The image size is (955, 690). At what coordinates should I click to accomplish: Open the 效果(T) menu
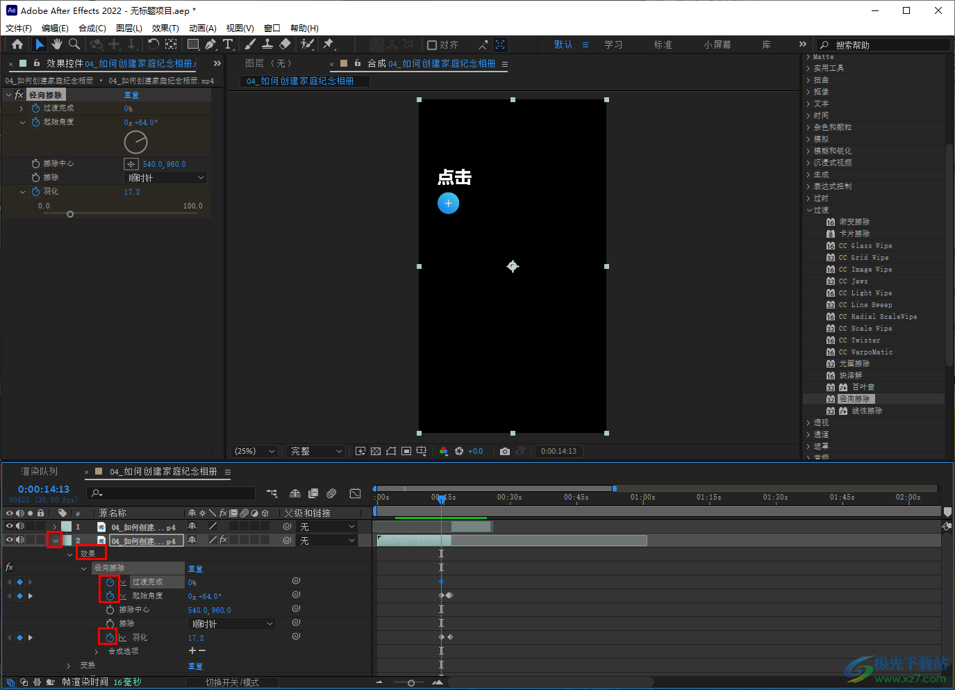[x=165, y=28]
